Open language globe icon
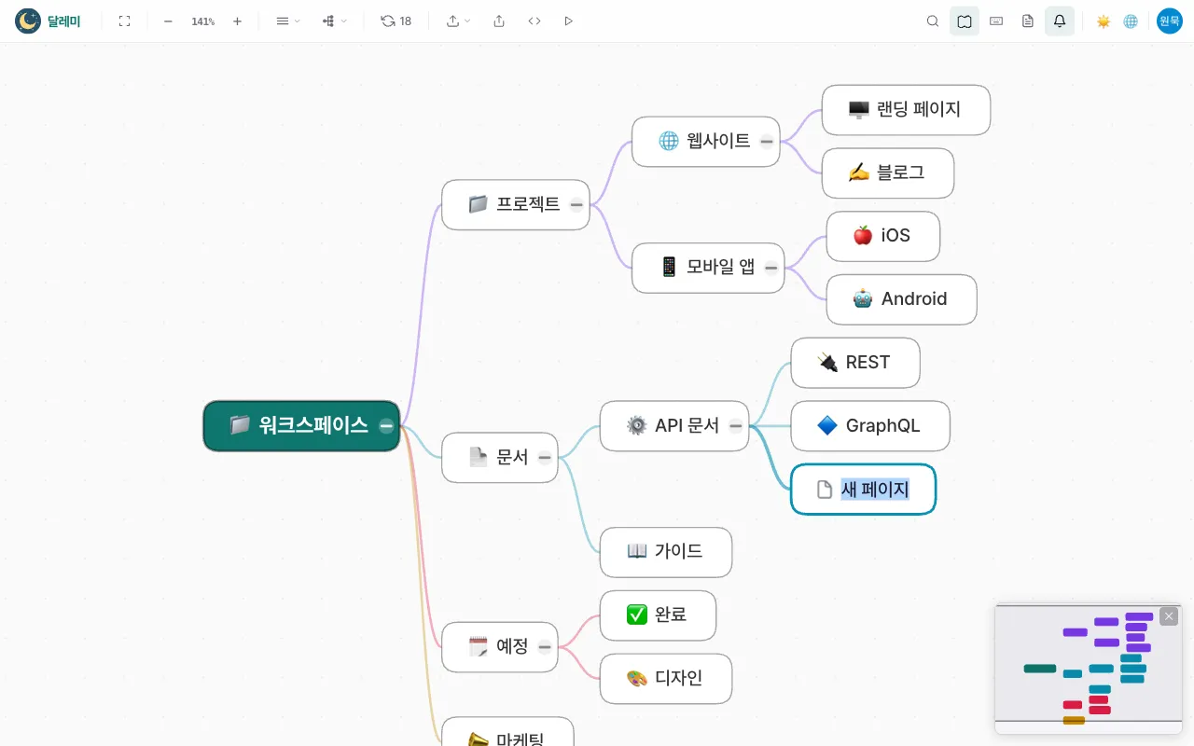 (x=1131, y=21)
